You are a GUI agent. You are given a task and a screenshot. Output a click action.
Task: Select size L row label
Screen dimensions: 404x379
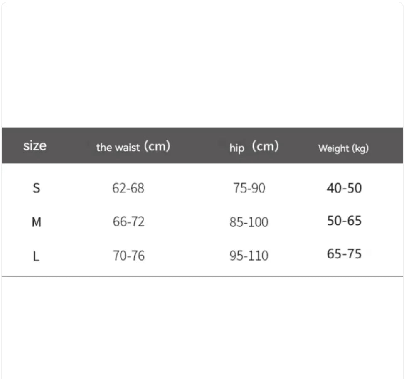pos(36,256)
